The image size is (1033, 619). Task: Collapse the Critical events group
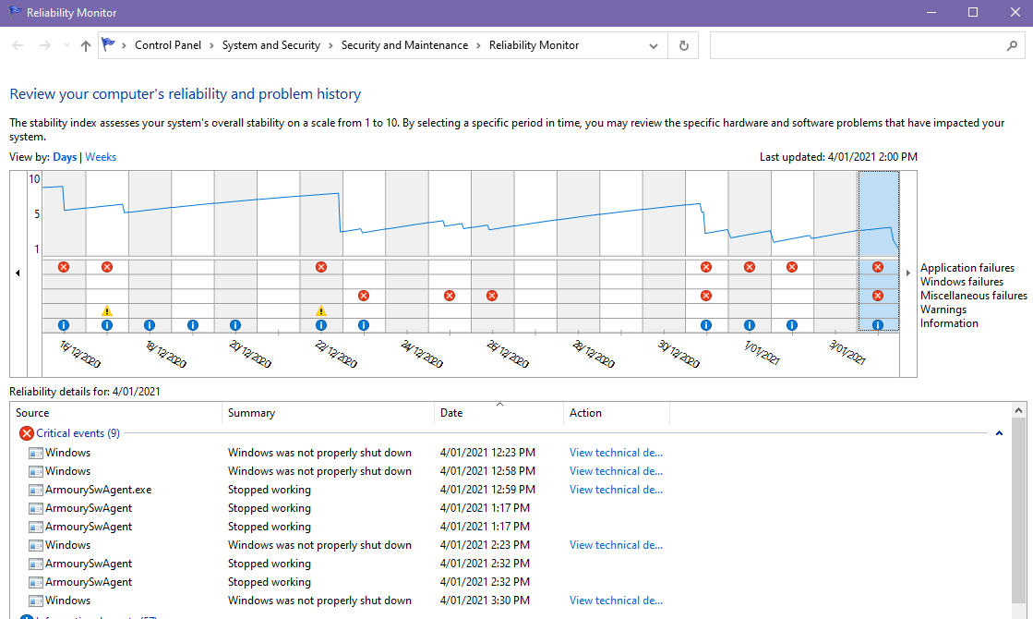(999, 433)
